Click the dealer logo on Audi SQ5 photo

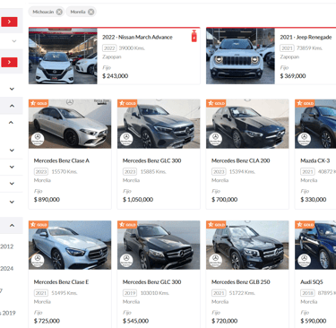tap(304, 261)
